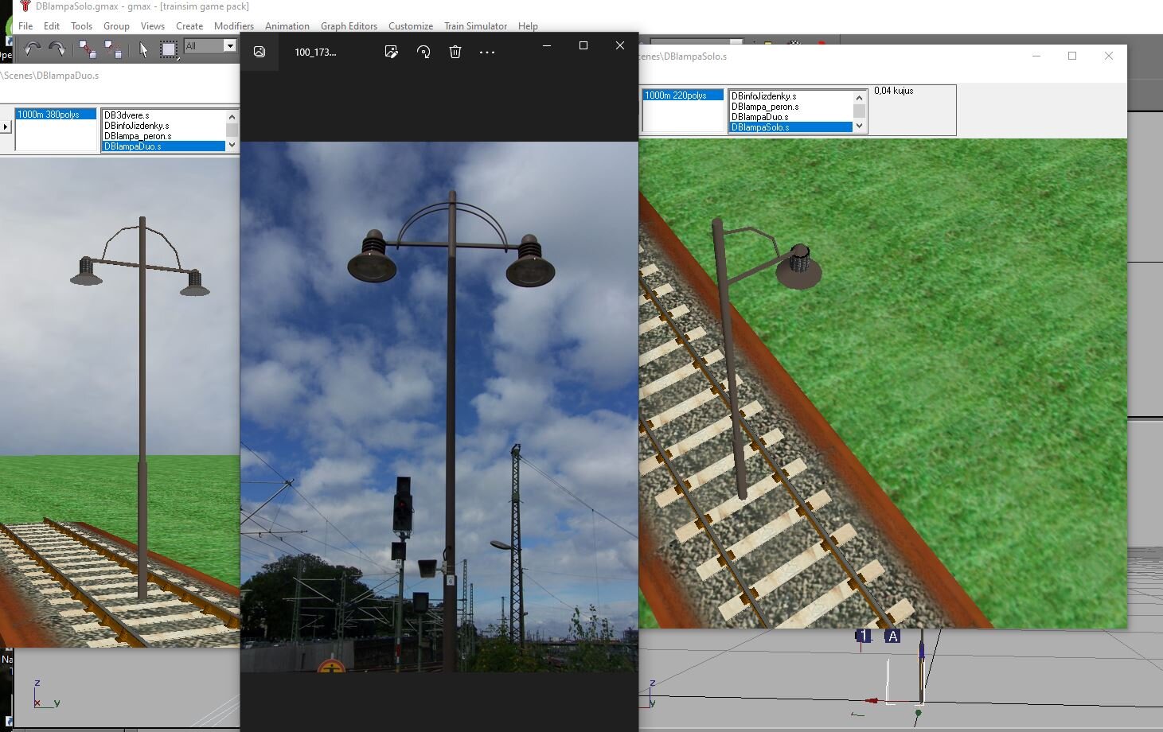This screenshot has width=1163, height=732.
Task: Minimize the Photos viewer window
Action: pyautogui.click(x=547, y=46)
